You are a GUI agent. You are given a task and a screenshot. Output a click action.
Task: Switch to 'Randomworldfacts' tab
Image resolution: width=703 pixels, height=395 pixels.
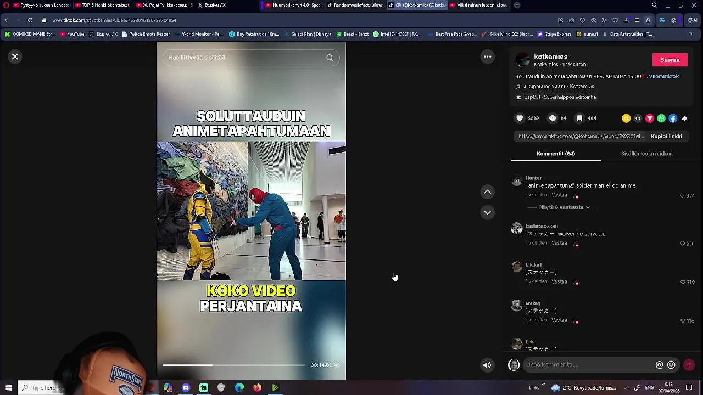[354, 5]
